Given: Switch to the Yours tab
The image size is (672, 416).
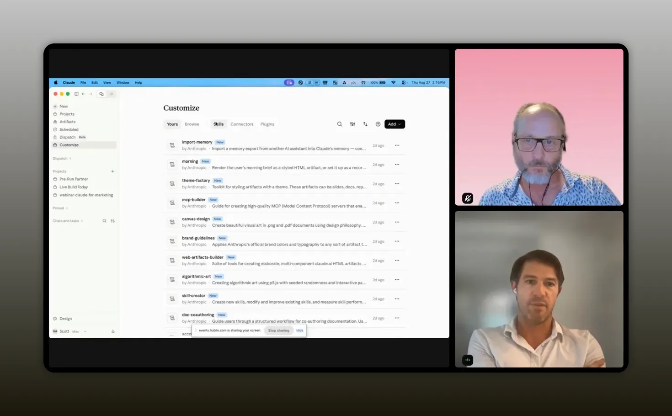Looking at the screenshot, I should click(172, 124).
